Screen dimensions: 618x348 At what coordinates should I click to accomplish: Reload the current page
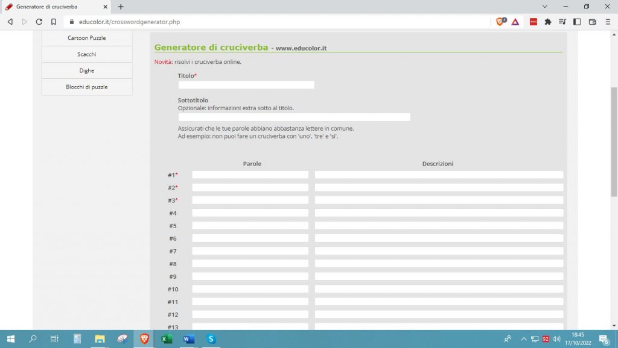click(x=39, y=22)
